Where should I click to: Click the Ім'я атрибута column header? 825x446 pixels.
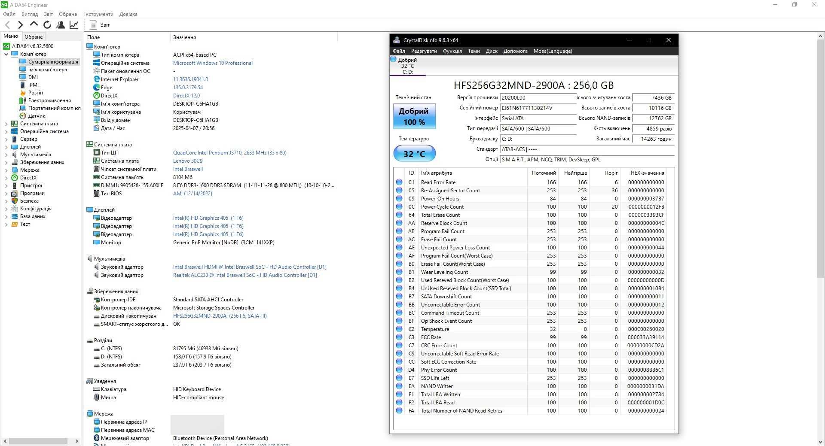(x=437, y=173)
